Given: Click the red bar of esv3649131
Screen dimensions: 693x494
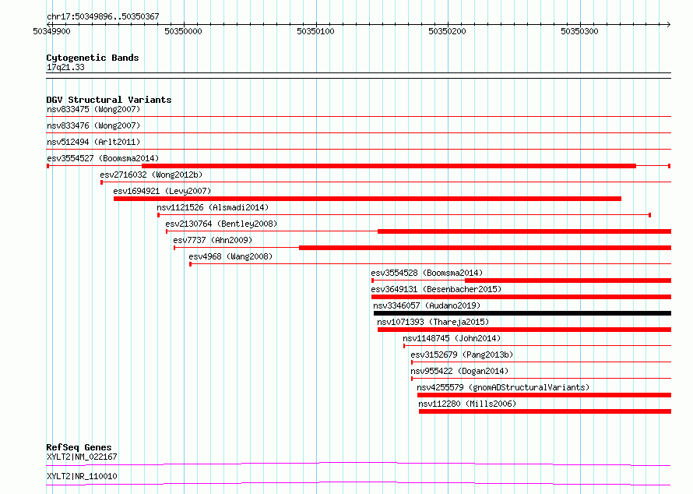Looking at the screenshot, I should pos(522,297).
